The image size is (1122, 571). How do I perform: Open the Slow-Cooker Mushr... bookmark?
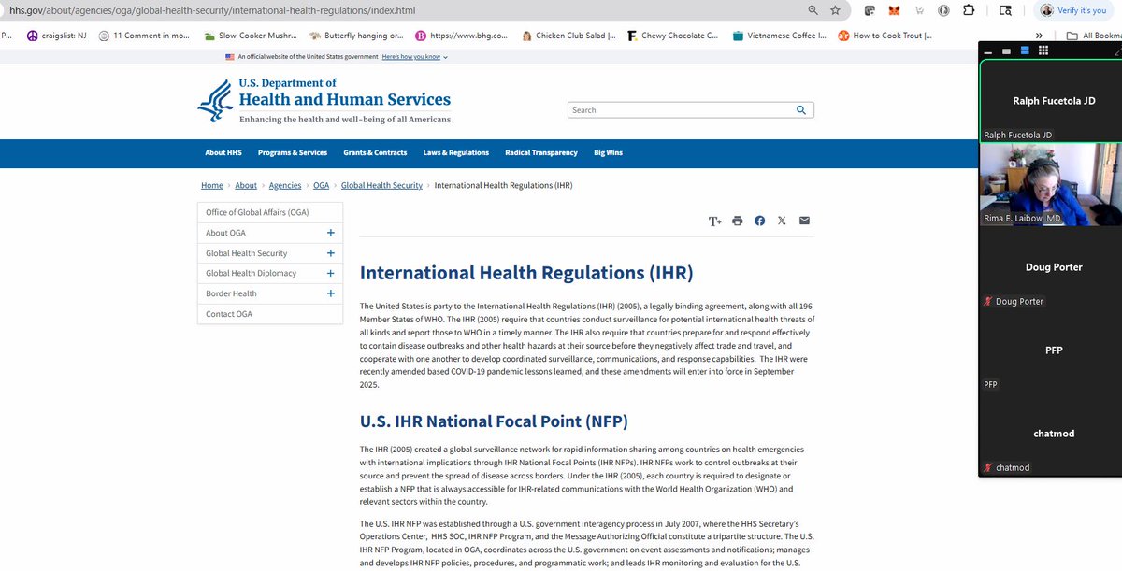249,36
